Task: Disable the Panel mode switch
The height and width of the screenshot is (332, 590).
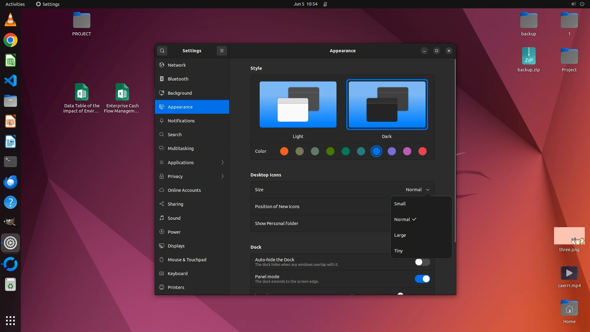Action: click(422, 279)
